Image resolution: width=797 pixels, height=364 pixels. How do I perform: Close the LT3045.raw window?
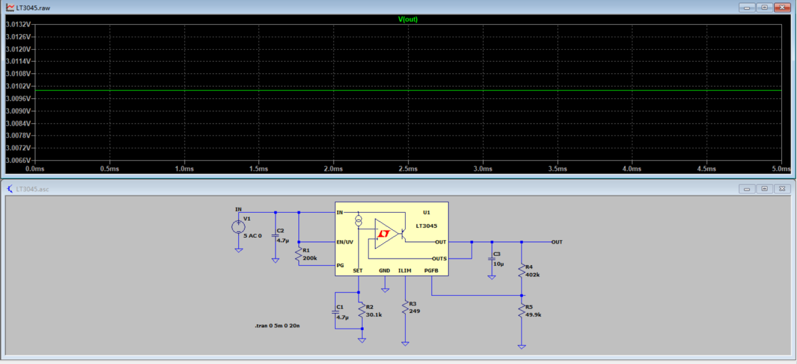(781, 7)
